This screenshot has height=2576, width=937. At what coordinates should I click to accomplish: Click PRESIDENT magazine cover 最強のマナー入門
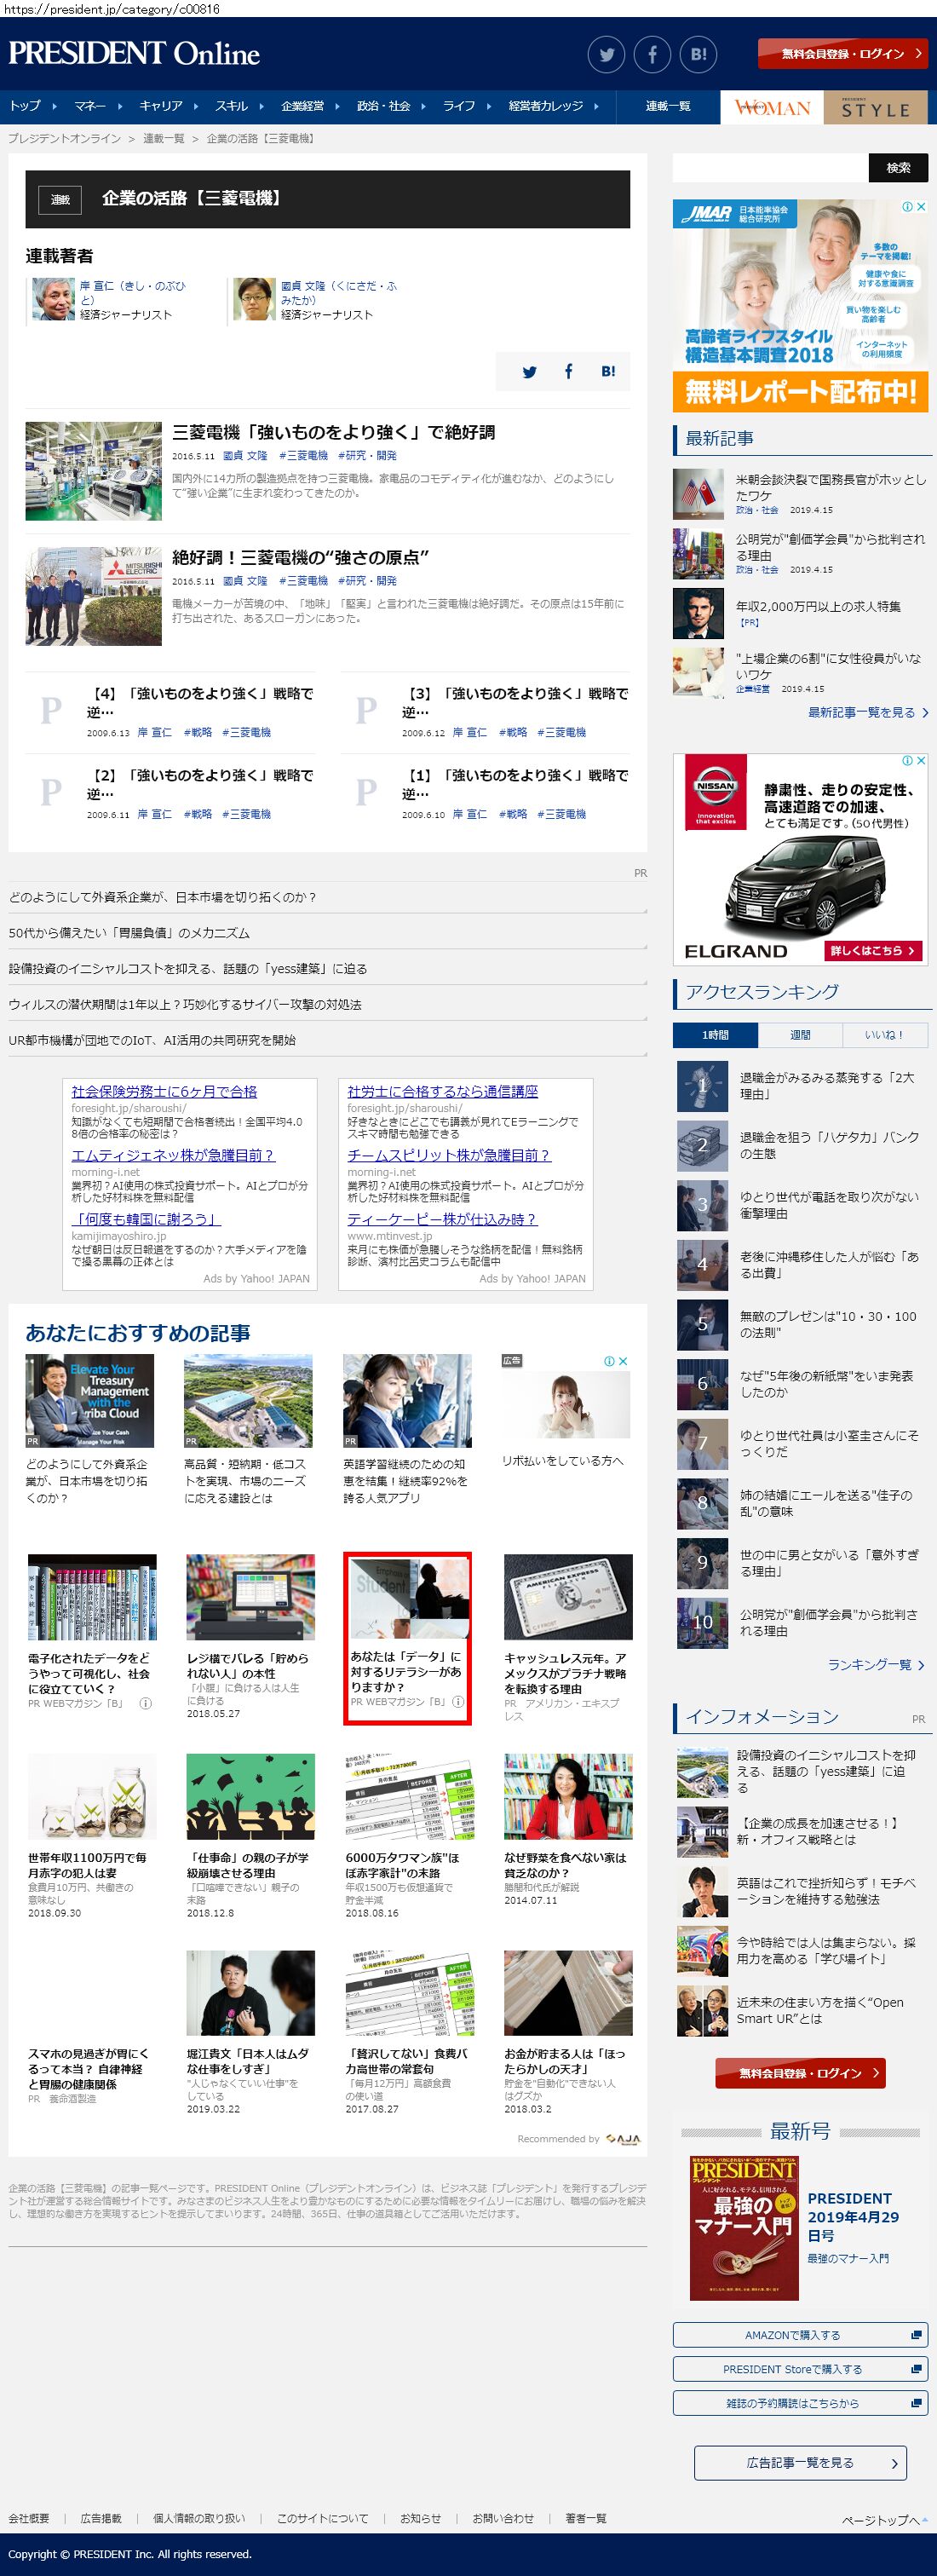click(744, 2228)
